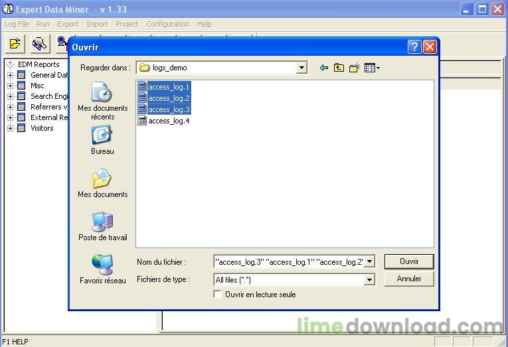The width and height of the screenshot is (508, 347).
Task: Open the Configuration menu
Action: tap(168, 24)
